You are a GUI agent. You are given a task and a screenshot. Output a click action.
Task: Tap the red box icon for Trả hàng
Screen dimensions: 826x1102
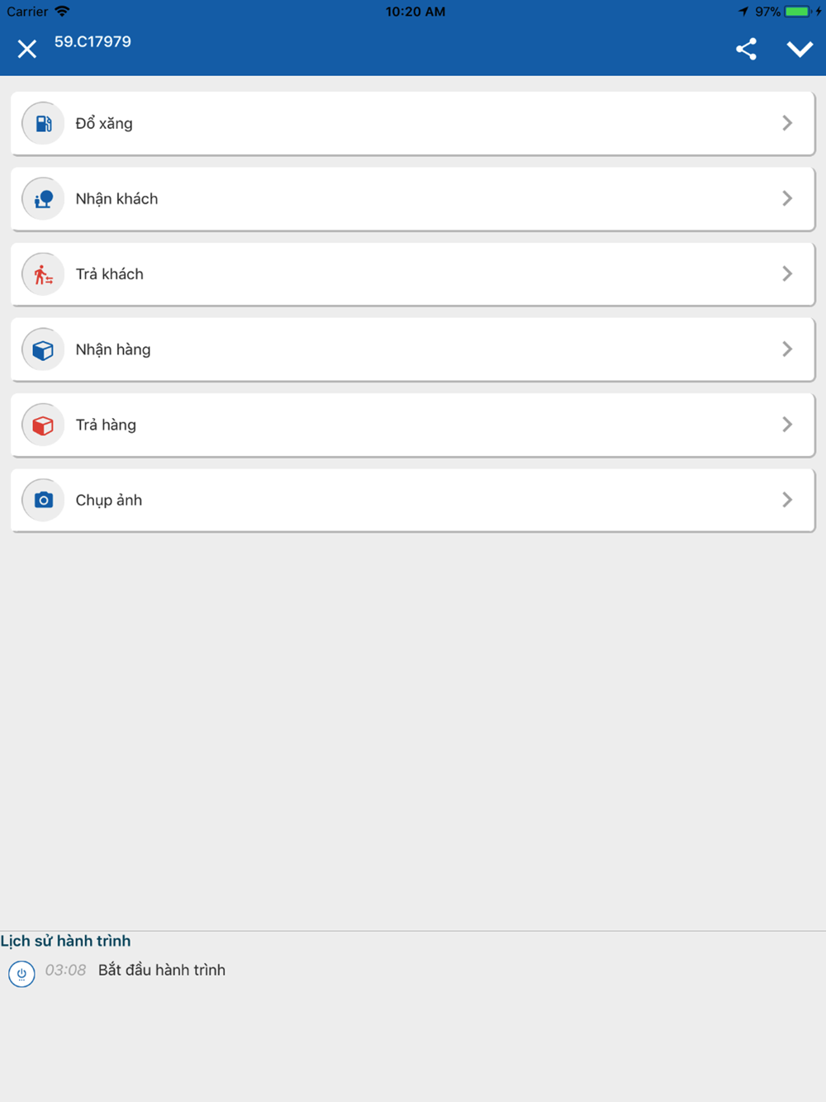click(43, 425)
